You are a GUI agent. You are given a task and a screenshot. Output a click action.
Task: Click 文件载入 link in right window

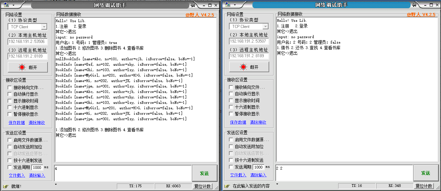click(238, 175)
